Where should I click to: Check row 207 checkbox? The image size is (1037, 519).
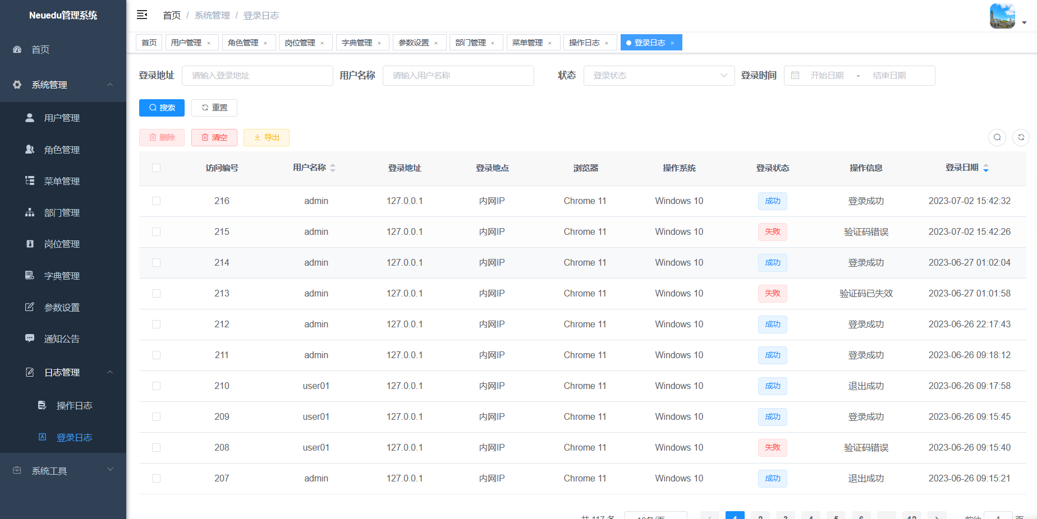(x=156, y=479)
